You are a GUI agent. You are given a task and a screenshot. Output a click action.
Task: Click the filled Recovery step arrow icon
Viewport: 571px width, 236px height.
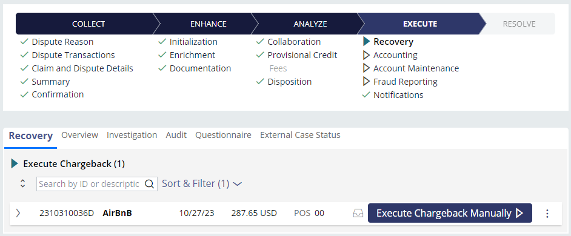tap(366, 42)
